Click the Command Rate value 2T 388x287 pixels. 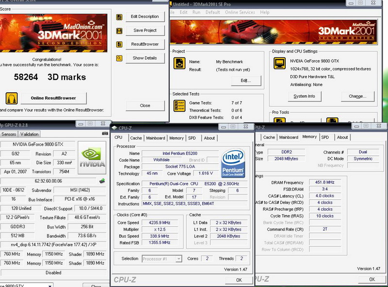pyautogui.click(x=324, y=229)
